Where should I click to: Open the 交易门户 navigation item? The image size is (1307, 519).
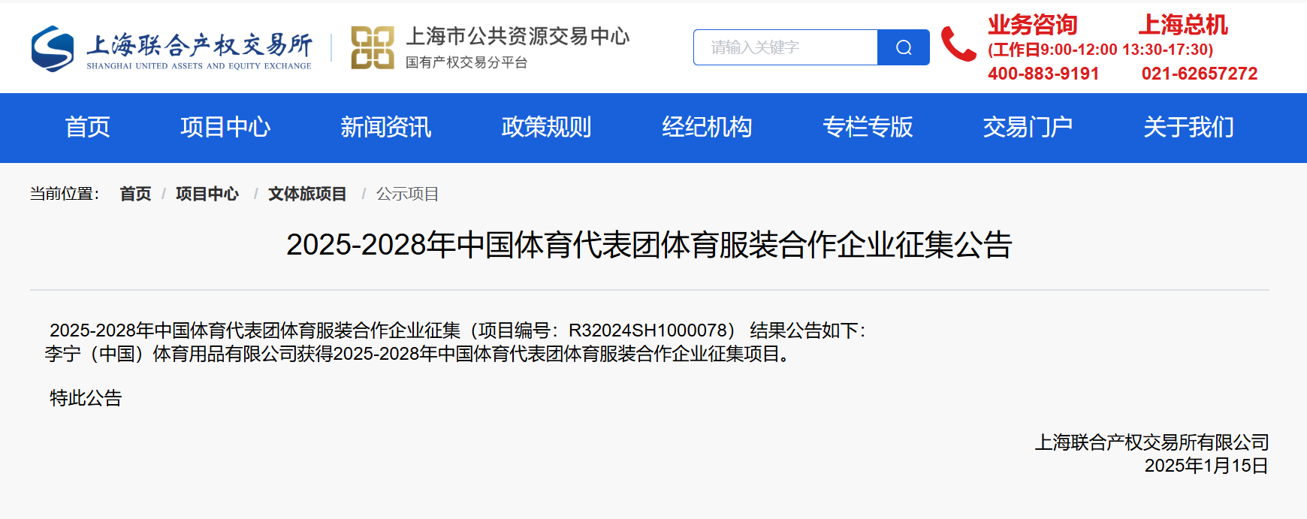click(1028, 128)
